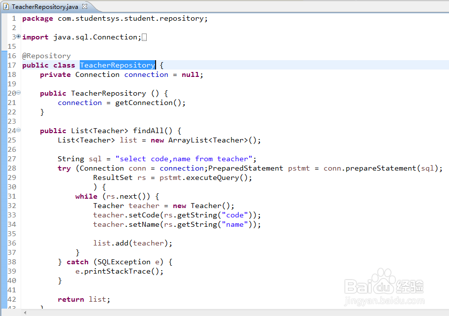This screenshot has height=316, width=449.
Task: Click pstmt.executeQuery() on line 29
Action: [x=204, y=178]
